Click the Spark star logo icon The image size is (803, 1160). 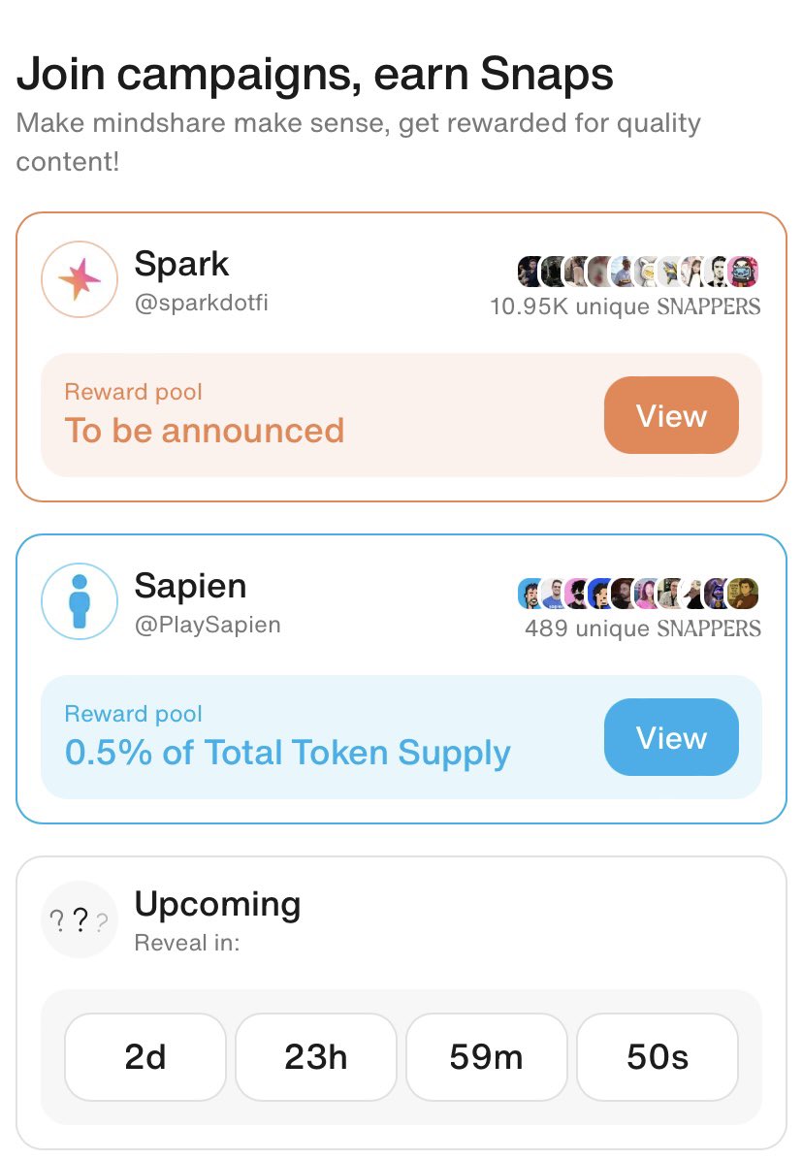pyautogui.click(x=80, y=279)
